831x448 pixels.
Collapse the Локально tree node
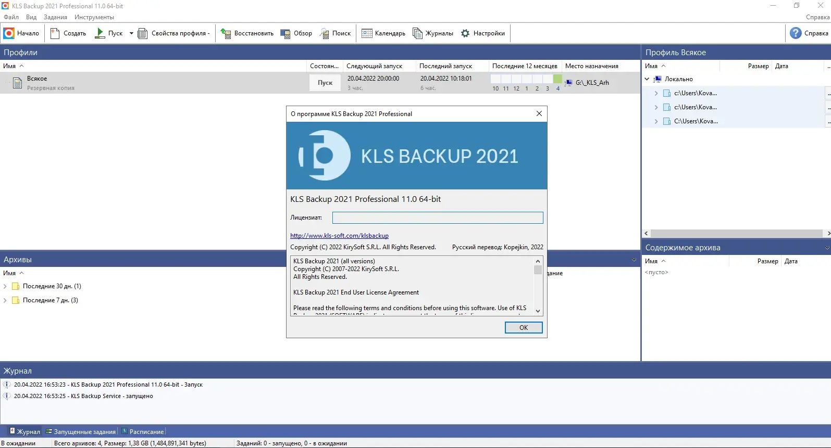tap(647, 79)
